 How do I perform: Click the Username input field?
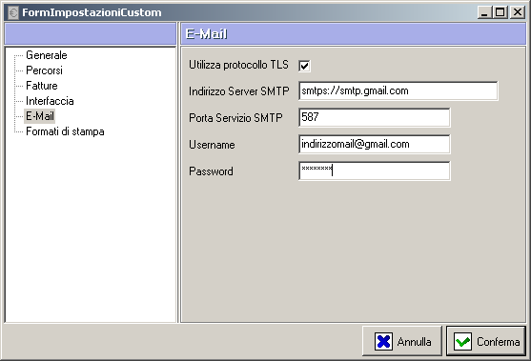pyautogui.click(x=375, y=144)
